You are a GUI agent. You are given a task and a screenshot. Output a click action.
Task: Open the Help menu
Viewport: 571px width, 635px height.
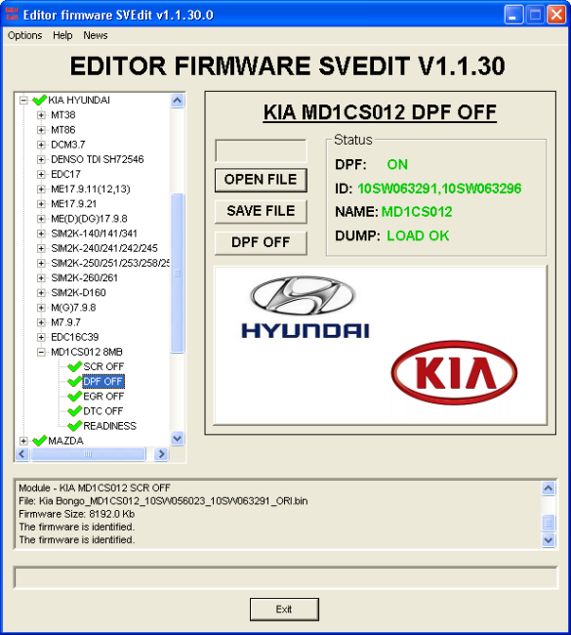point(62,35)
